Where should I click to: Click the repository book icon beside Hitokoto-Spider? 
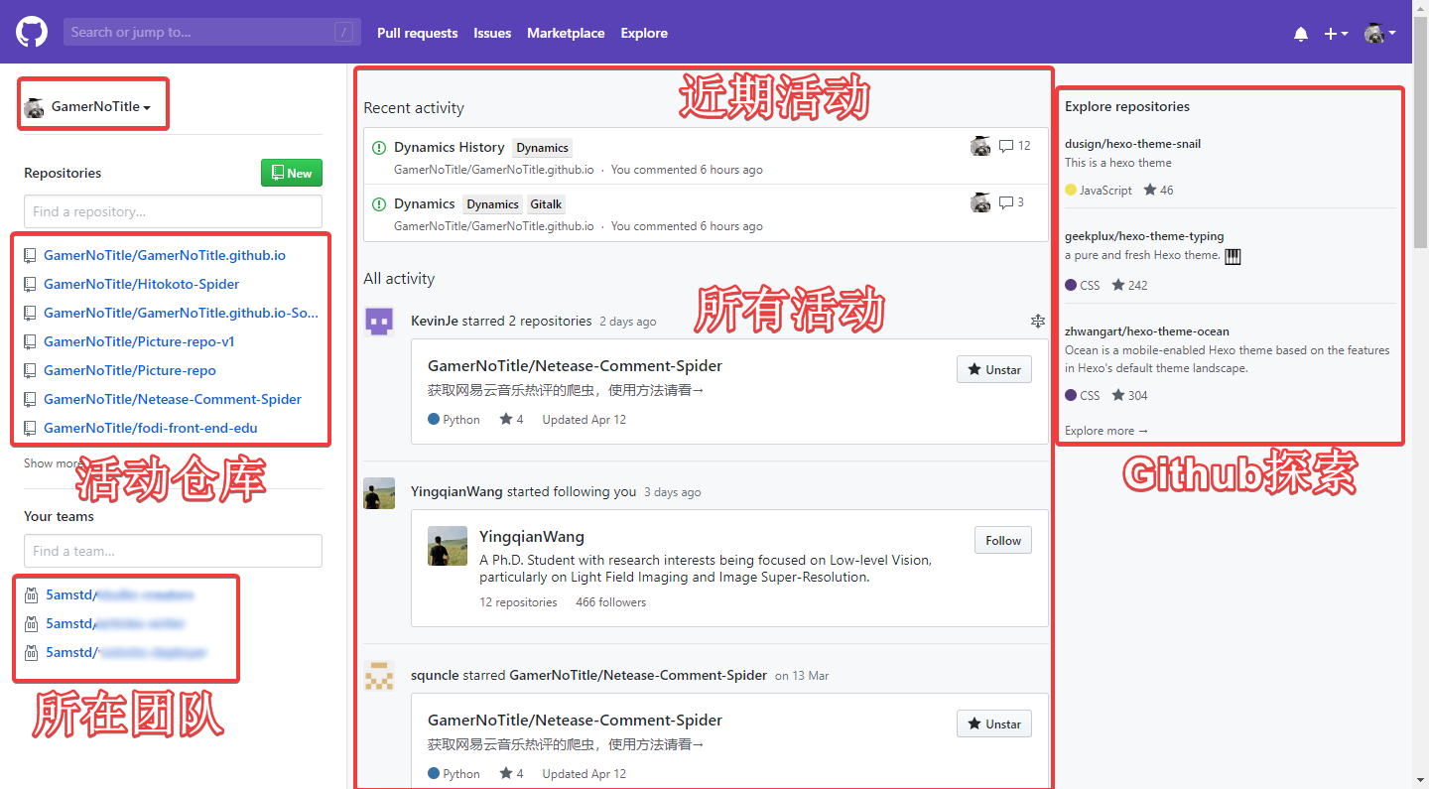click(x=30, y=284)
